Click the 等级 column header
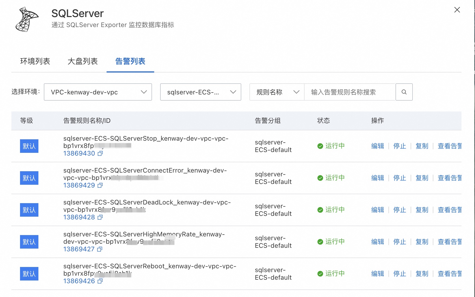The image size is (475, 297). 27,121
